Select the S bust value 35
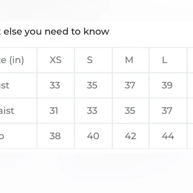Viewport: 193px width, 193px height. (x=92, y=85)
